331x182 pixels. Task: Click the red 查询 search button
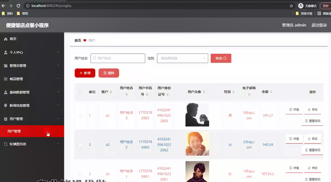pos(221,58)
